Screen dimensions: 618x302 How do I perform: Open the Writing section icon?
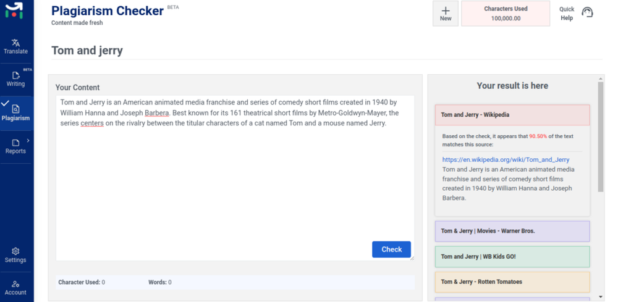(16, 75)
